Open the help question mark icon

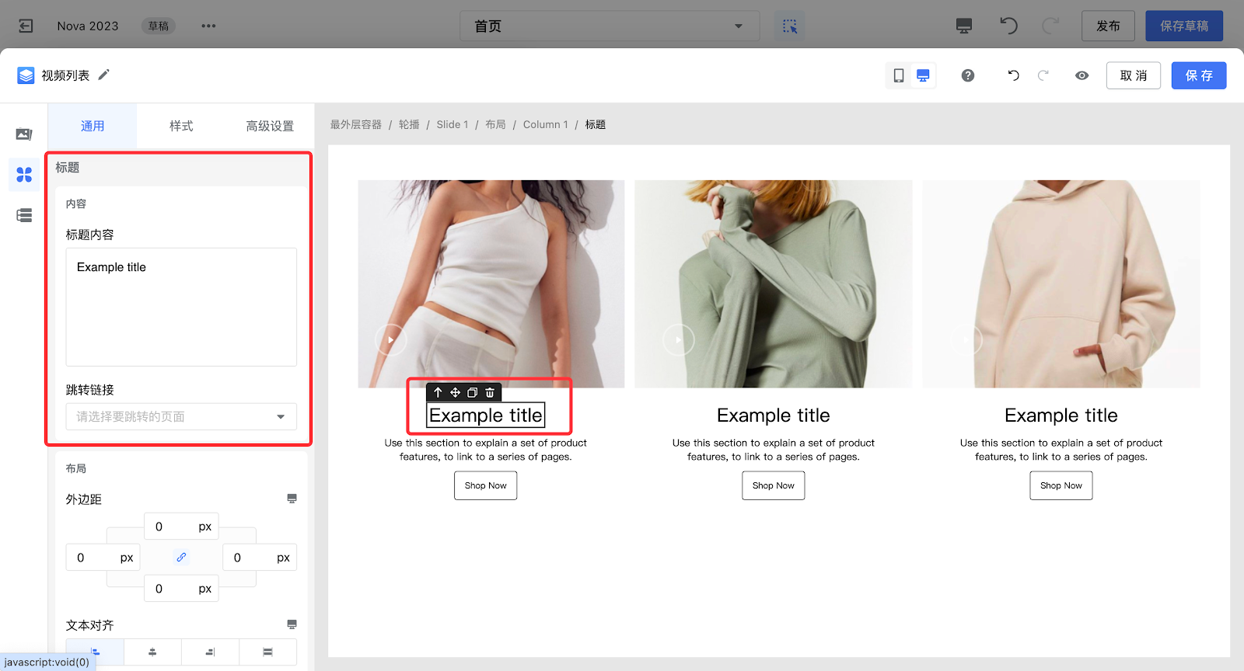tap(968, 75)
